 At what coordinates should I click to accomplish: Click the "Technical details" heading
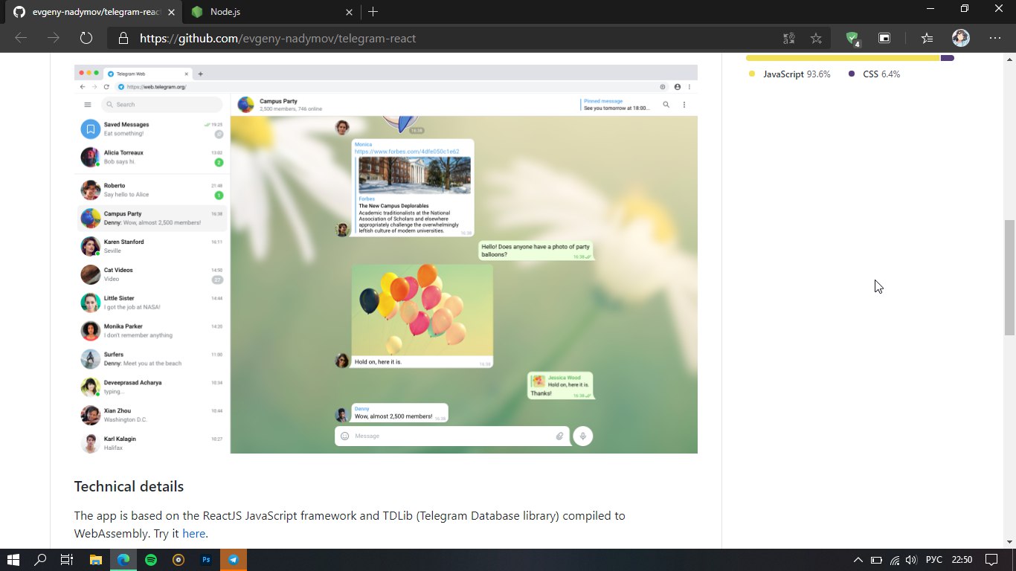pos(129,487)
